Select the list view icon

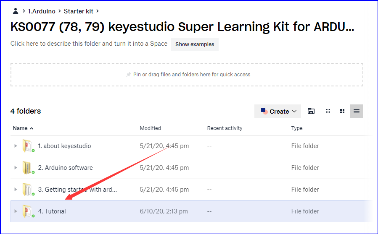pos(357,111)
